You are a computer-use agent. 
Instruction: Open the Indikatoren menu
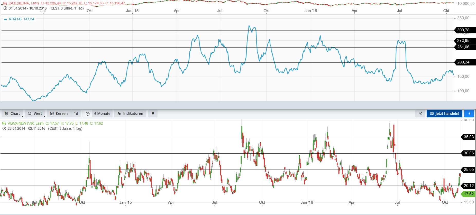point(130,114)
